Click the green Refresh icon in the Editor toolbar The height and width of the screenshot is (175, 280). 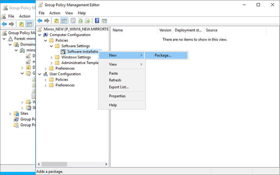point(80,21)
